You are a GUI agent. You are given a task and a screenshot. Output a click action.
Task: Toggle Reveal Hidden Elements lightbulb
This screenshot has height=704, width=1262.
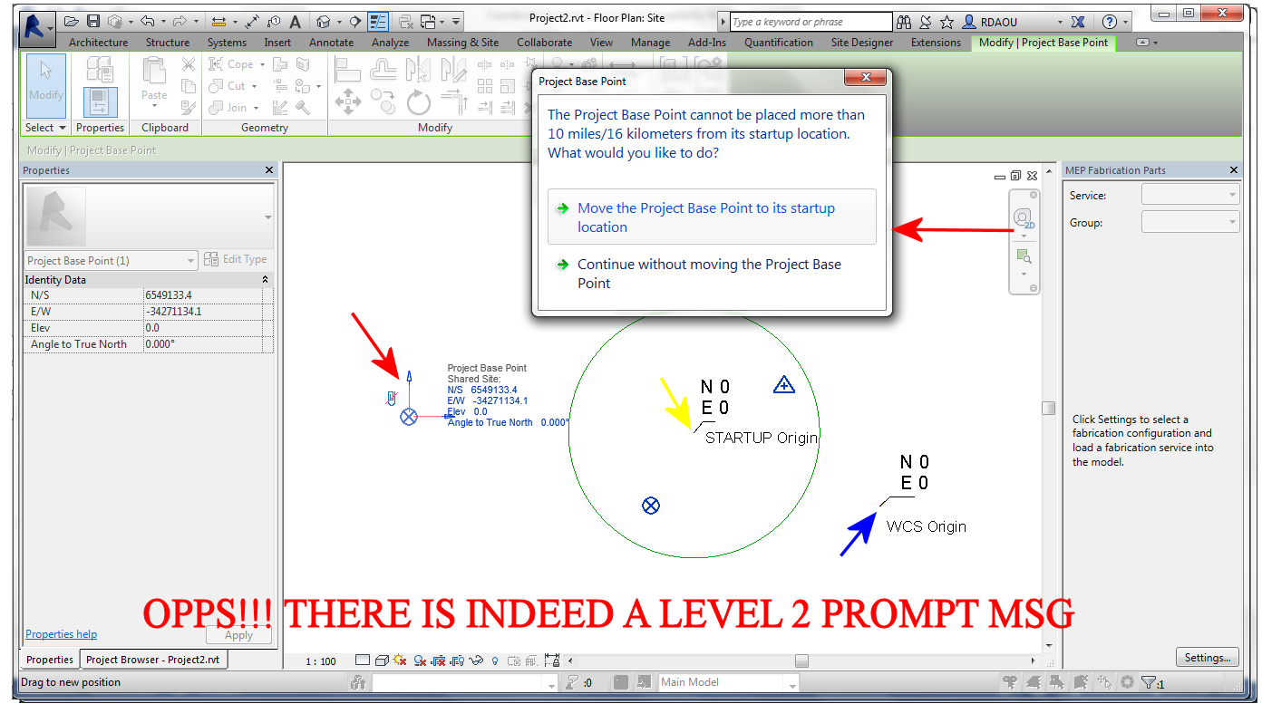point(494,661)
